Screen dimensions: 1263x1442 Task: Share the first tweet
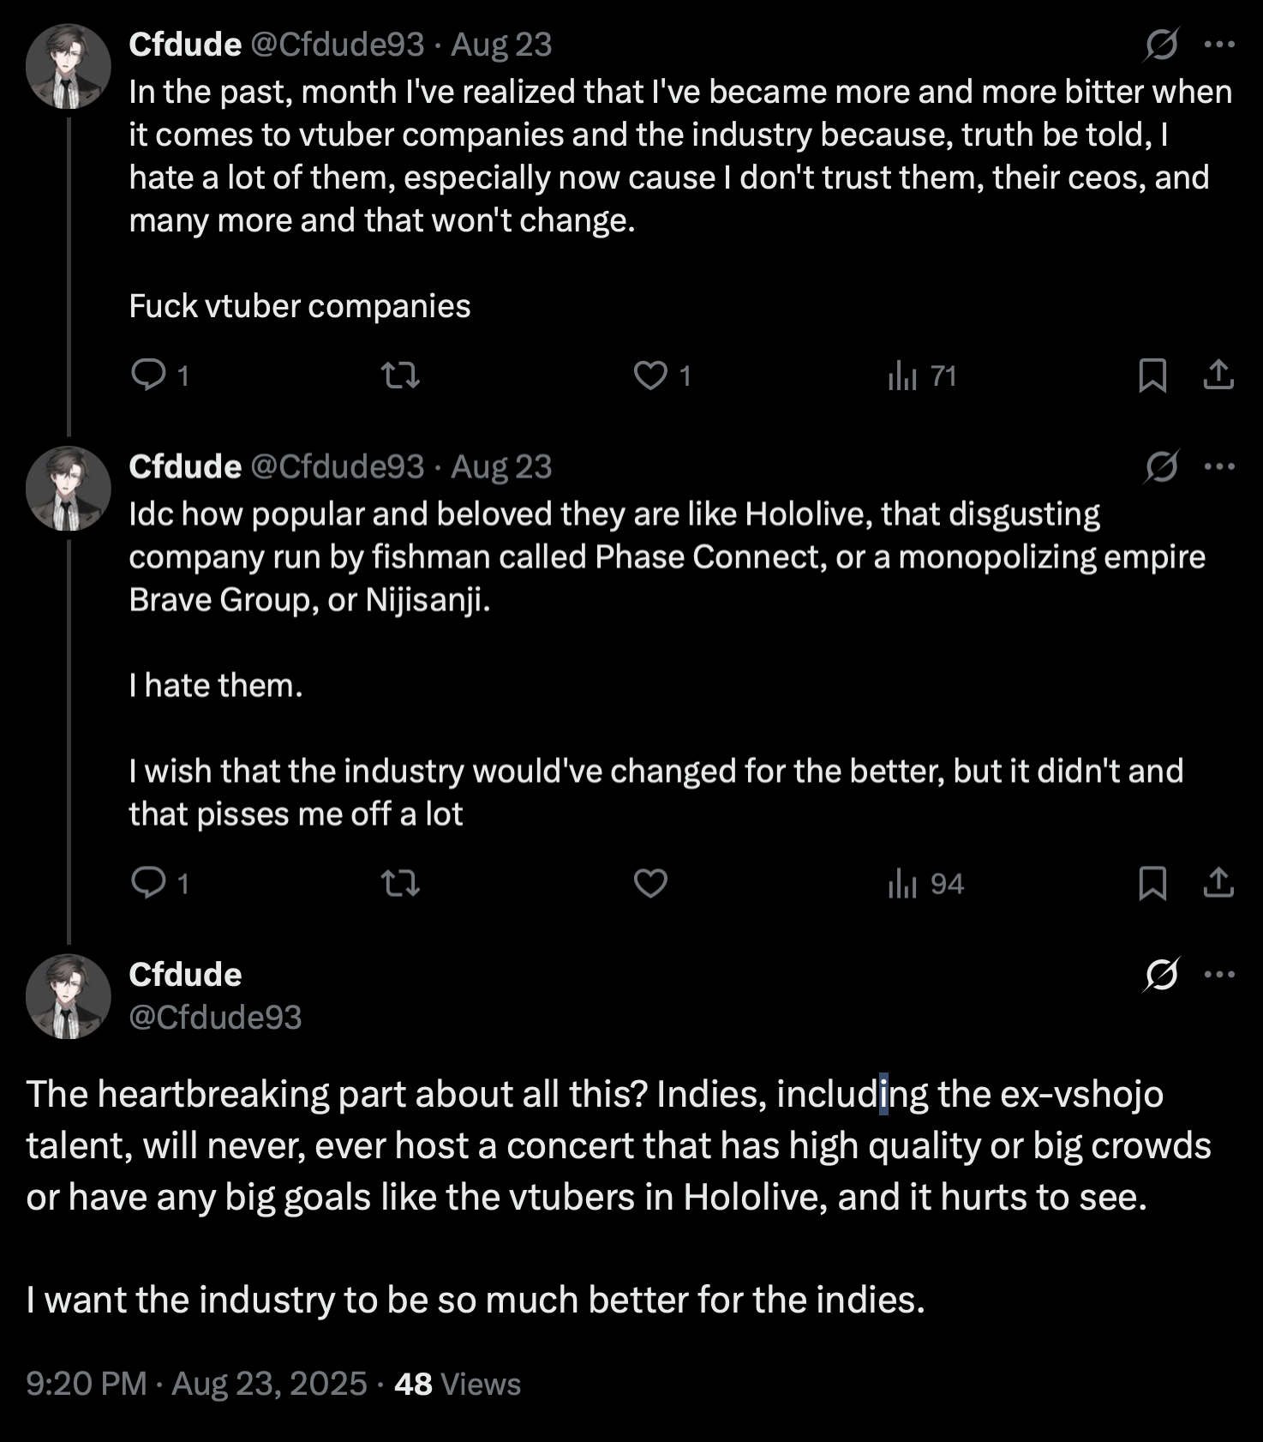click(x=1218, y=375)
